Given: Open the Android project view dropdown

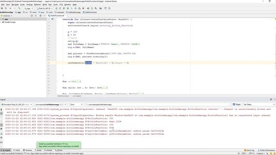Looking at the screenshot, I should [x=7, y=15].
